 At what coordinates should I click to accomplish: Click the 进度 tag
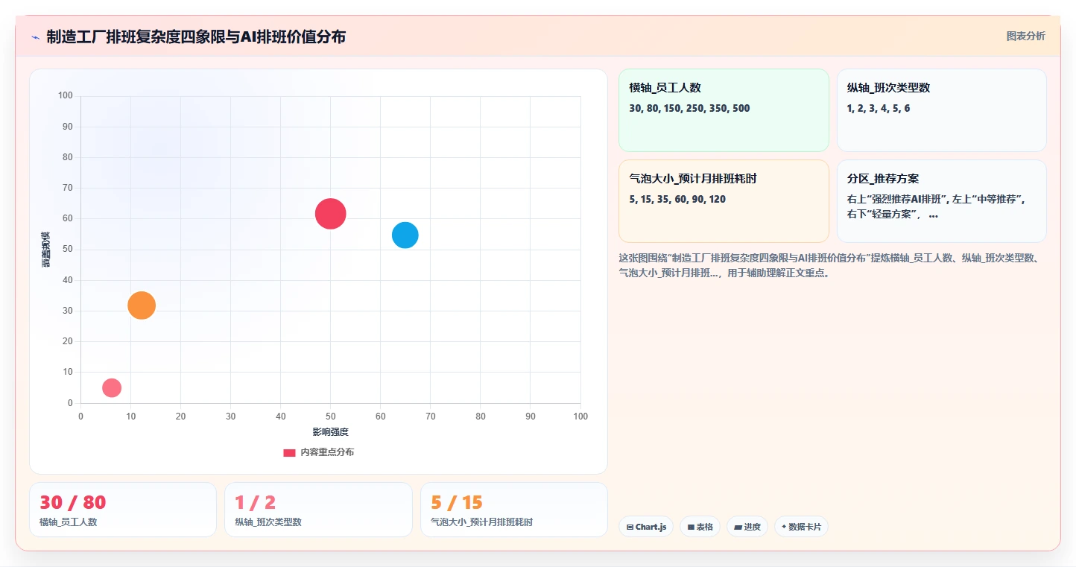pyautogui.click(x=747, y=527)
